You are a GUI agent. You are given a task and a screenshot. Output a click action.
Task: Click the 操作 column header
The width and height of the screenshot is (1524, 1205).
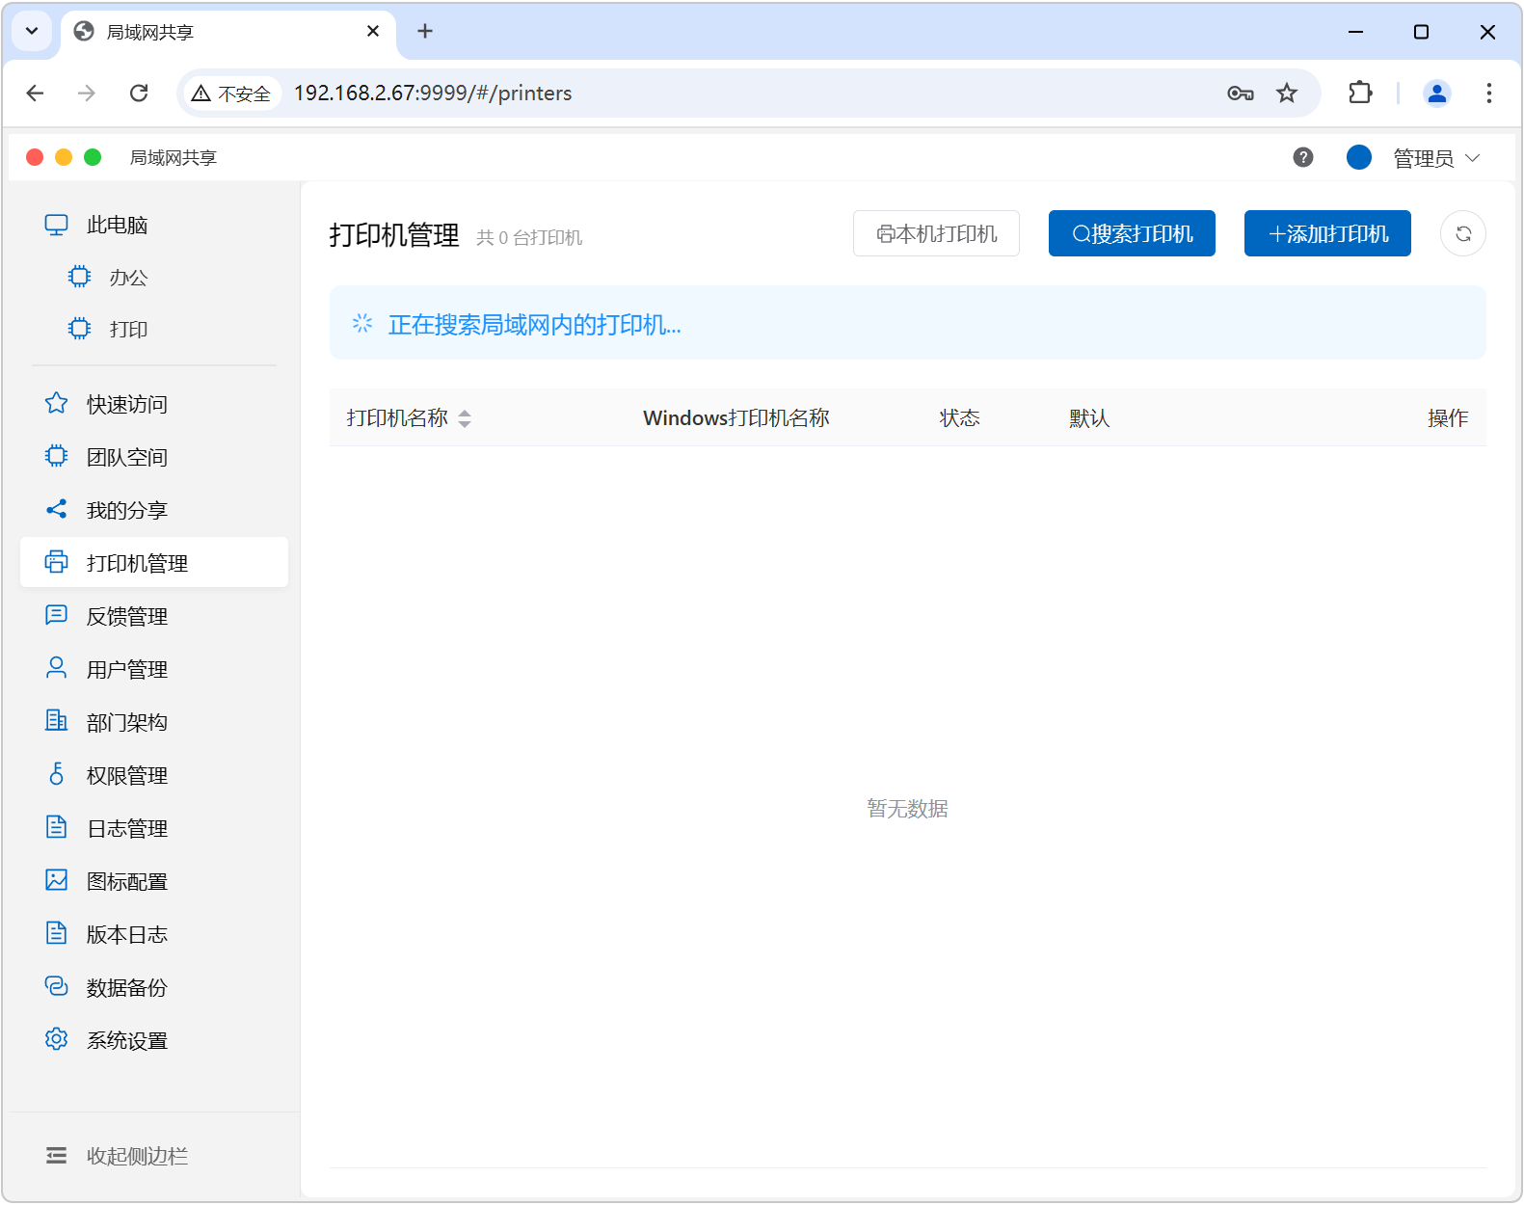point(1448,418)
